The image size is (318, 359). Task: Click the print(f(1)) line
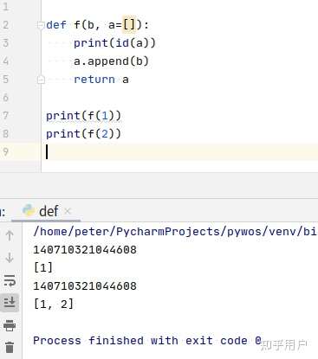tap(83, 116)
